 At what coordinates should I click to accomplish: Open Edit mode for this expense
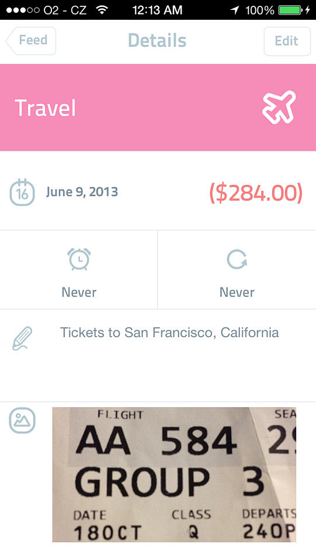click(287, 41)
